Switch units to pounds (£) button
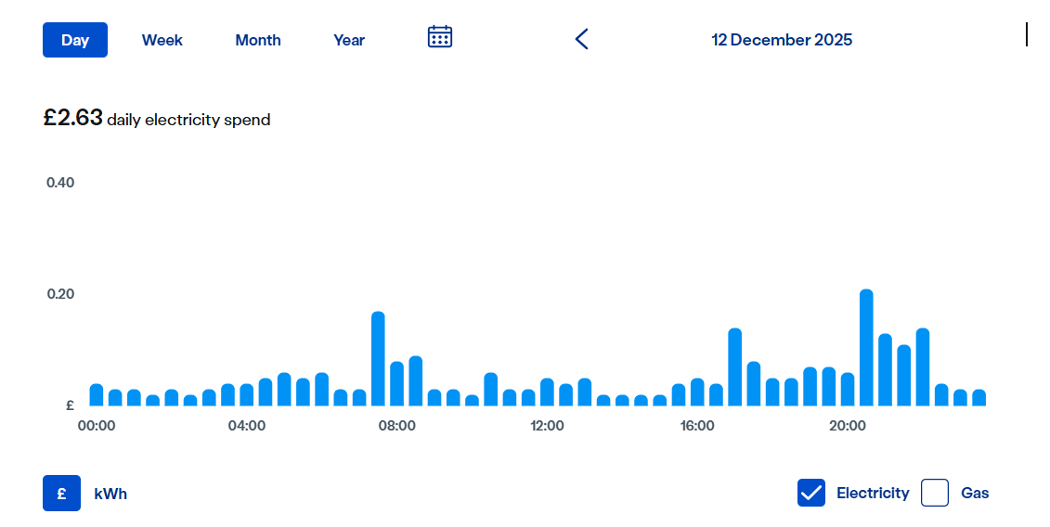 [x=61, y=494]
